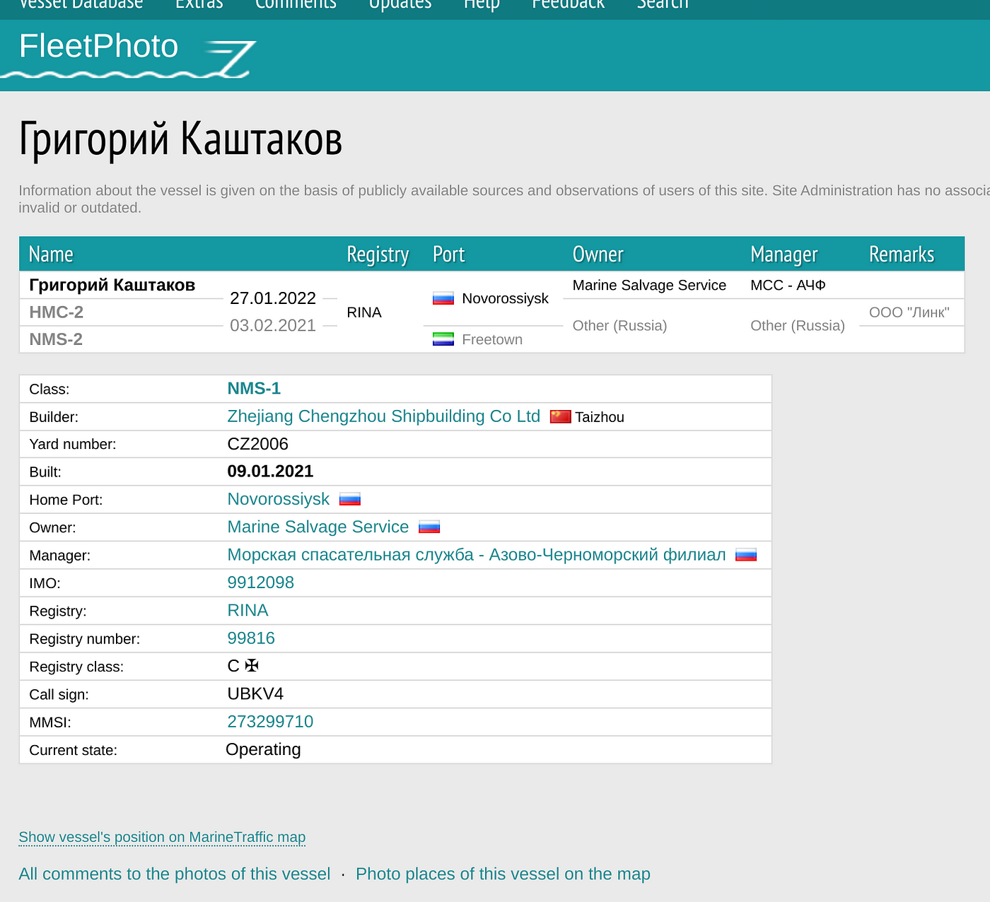This screenshot has height=902, width=990.
Task: Click the Registry column header
Action: point(378,254)
